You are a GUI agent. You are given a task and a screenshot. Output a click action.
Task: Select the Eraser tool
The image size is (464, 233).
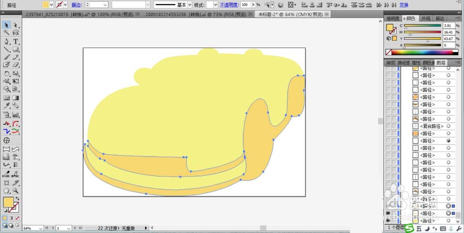tap(16, 65)
